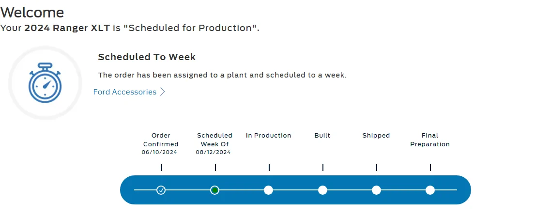
Task: Open the Ford Accessories link
Action: (125, 92)
